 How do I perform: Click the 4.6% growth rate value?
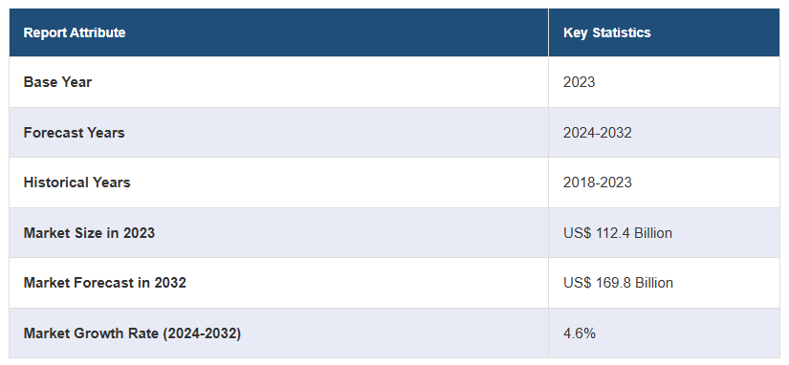580,333
